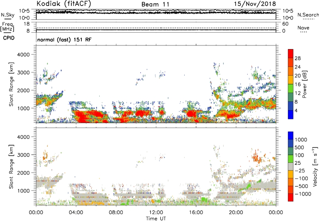Click the 60 tick on the Nave axis
The width and height of the screenshot is (319, 221).
pyautogui.click(x=285, y=24)
